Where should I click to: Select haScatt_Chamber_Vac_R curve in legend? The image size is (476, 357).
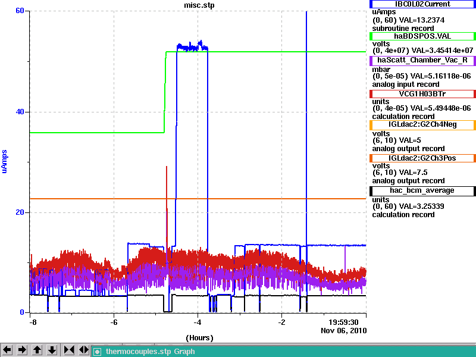422,60
